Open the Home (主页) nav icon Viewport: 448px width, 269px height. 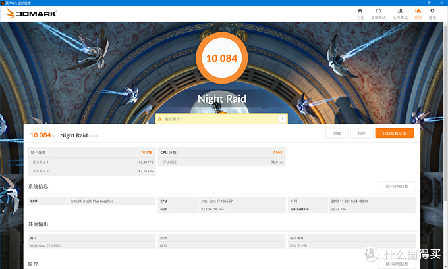360,13
